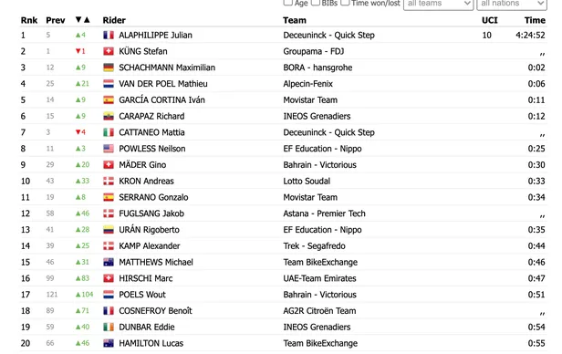
Task: Click the Dutch flag beside VAN DER POEL
Action: point(109,84)
